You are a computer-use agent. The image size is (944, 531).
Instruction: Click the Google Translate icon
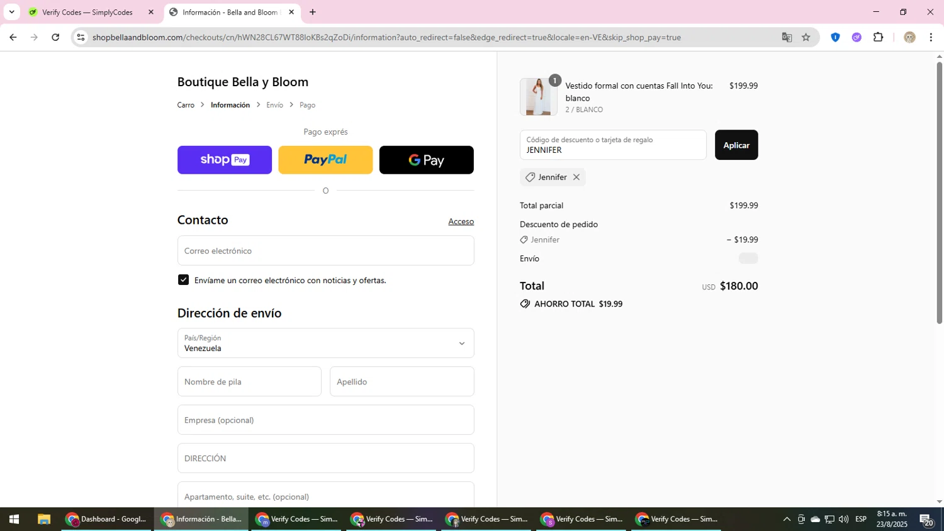click(787, 37)
